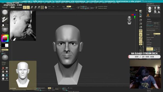Toggle the L.Sym button
Image resolution: width=163 pixels, height=92 pixels.
tap(141, 42)
